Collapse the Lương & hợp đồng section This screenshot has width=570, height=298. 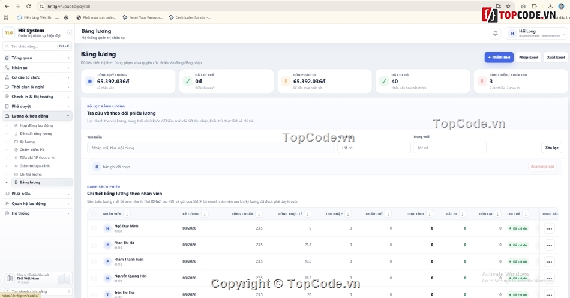pyautogui.click(x=37, y=116)
